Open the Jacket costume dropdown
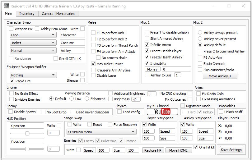Viewport: 252px width, 160px height. point(33,43)
